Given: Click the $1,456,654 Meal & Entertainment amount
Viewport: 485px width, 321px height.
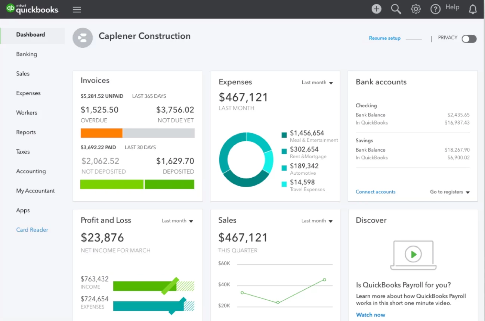Looking at the screenshot, I should tap(307, 133).
